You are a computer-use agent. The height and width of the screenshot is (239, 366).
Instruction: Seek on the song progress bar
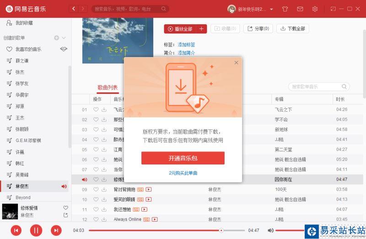(x=167, y=230)
